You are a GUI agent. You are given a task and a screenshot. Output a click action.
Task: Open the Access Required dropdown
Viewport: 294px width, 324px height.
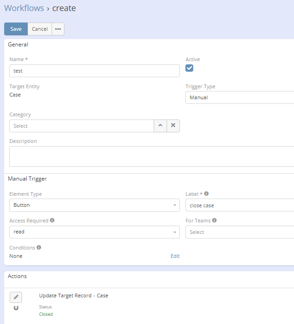point(94,232)
